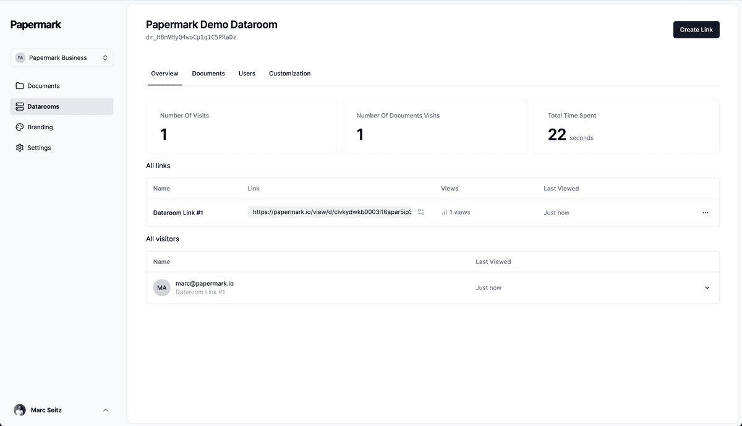Open Datarooms in the sidebar

click(62, 106)
